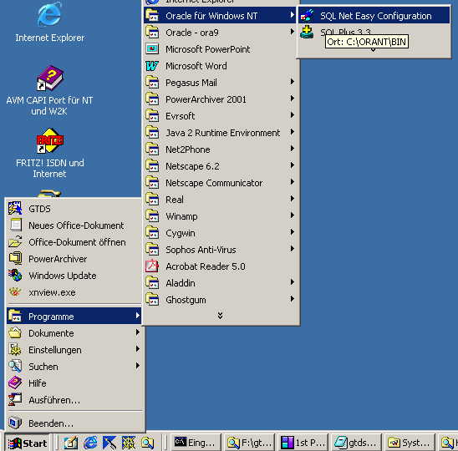Expand the Netscape 6.2 submenu arrow
458x451 pixels.
(x=292, y=165)
